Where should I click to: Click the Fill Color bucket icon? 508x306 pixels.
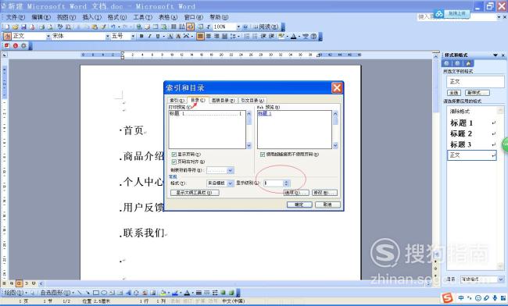click(x=163, y=293)
